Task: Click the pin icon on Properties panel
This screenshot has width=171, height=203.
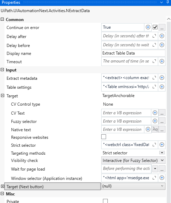Action: tap(168, 2)
